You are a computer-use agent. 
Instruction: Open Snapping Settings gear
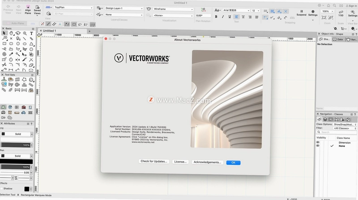coord(313,13)
